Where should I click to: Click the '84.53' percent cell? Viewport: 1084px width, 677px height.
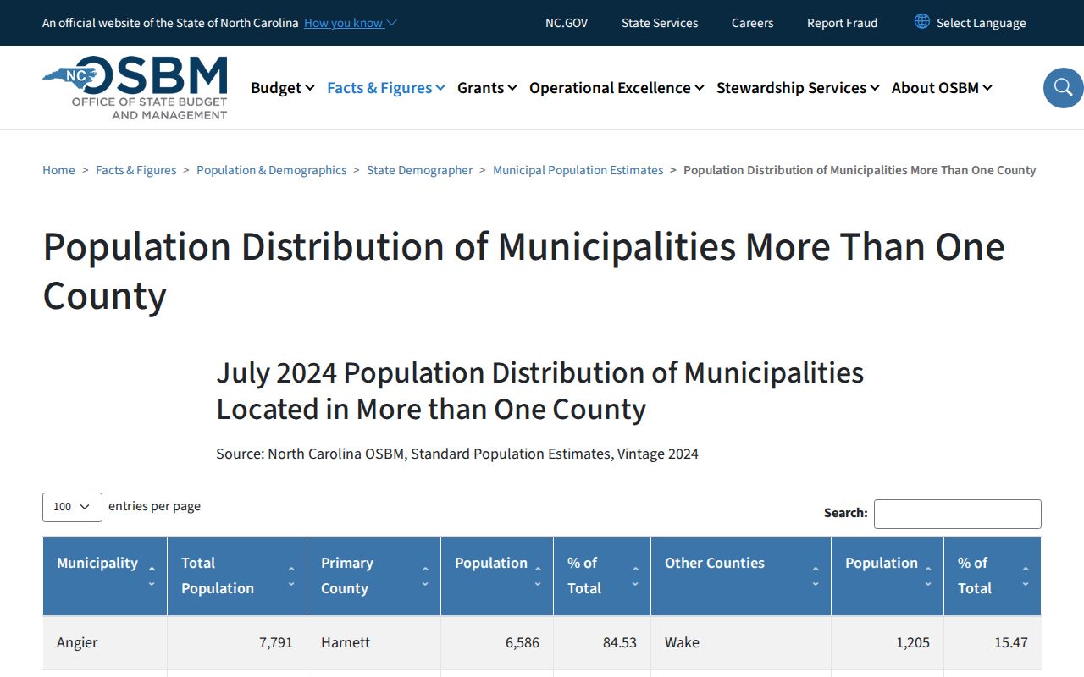tap(602, 642)
